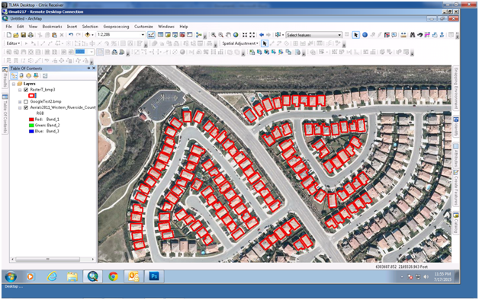The width and height of the screenshot is (479, 300).
Task: Open Table Of Contents Options icon
Action: (45, 76)
